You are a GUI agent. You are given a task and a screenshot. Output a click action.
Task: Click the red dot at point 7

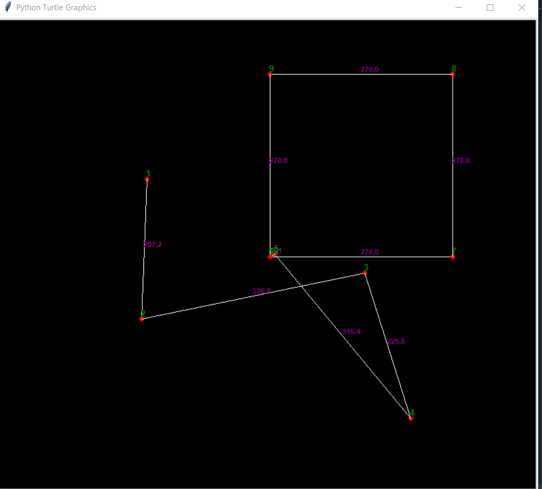click(453, 257)
